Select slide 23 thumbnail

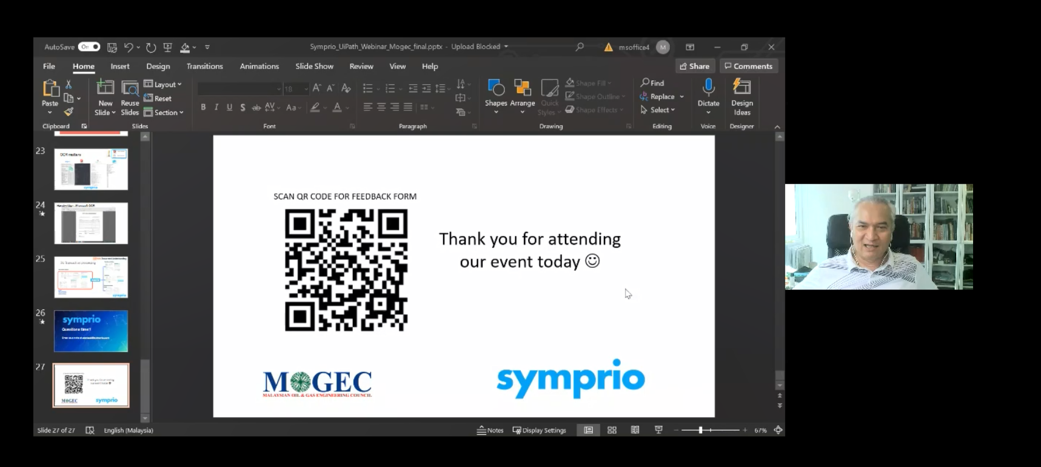point(91,169)
